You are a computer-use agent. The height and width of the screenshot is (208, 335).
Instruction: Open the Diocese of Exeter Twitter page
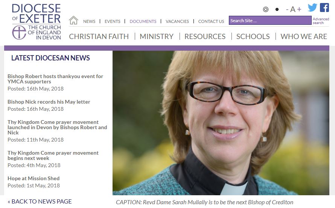click(312, 8)
